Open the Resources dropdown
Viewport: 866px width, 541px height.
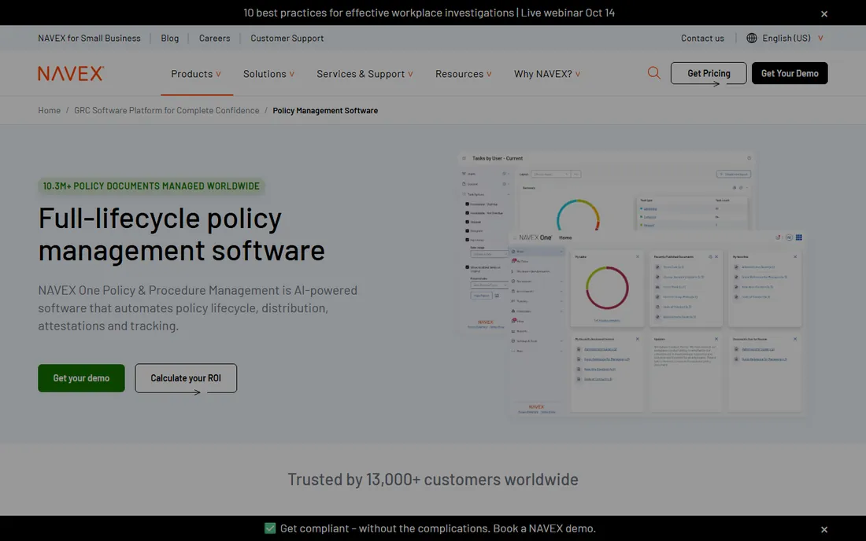point(464,74)
